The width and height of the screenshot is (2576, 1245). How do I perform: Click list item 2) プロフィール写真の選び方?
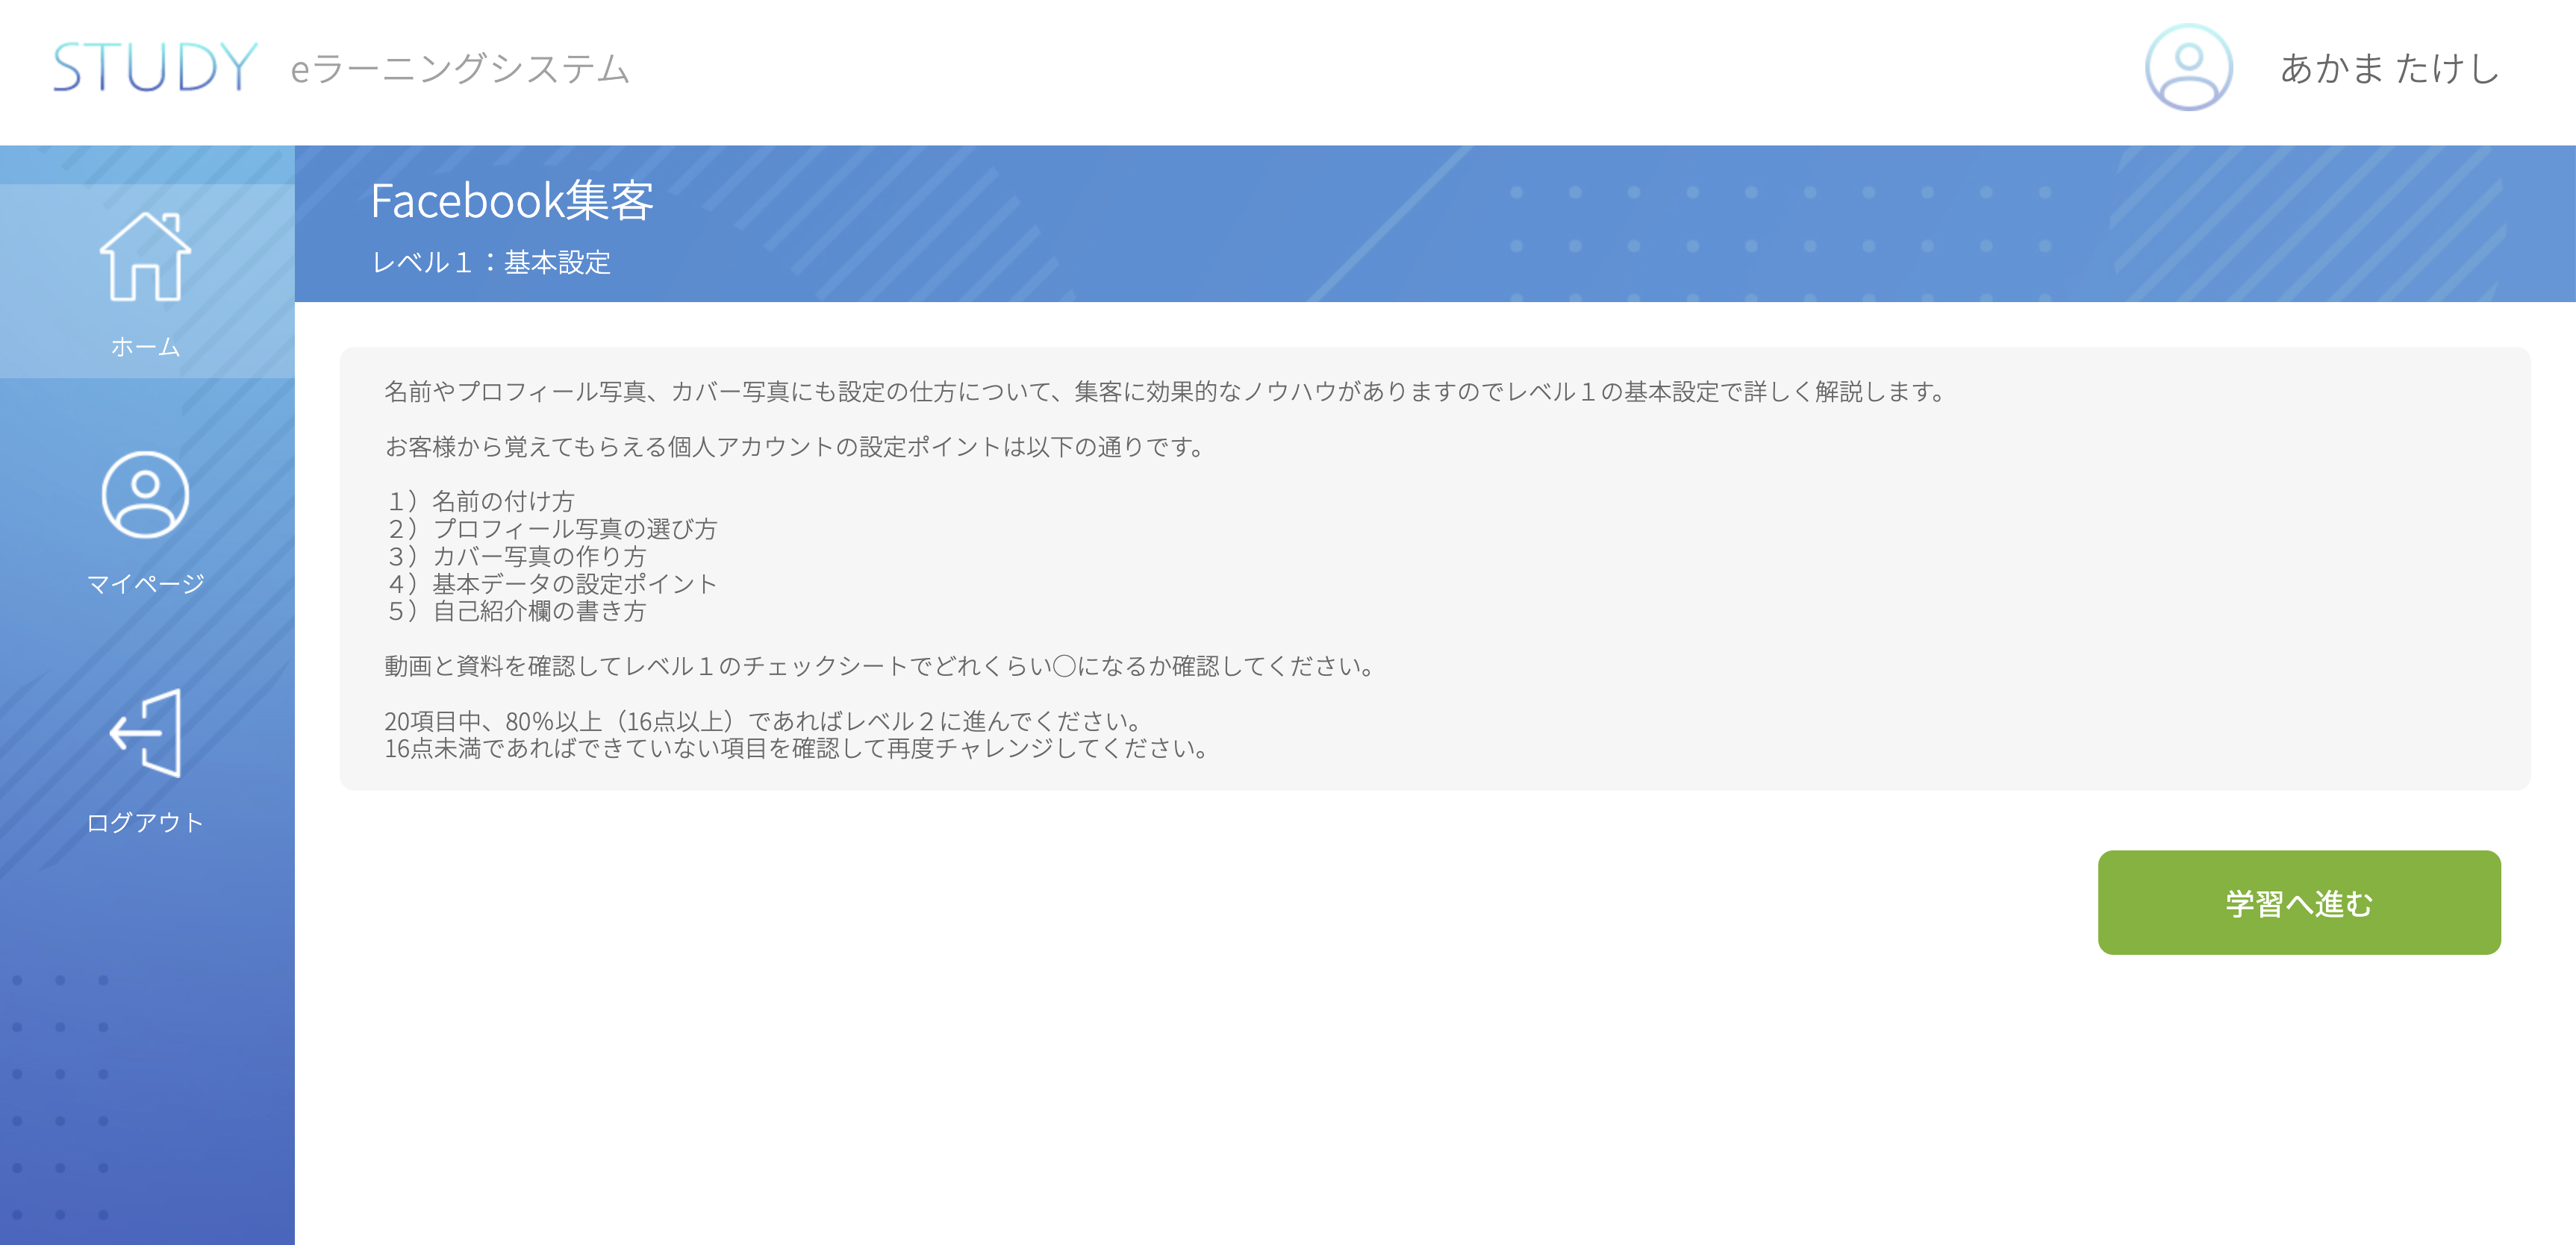click(x=552, y=529)
